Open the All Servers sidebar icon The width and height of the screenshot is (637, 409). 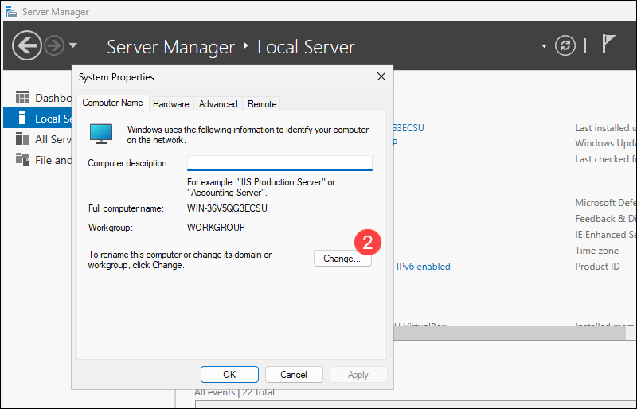[x=22, y=139]
